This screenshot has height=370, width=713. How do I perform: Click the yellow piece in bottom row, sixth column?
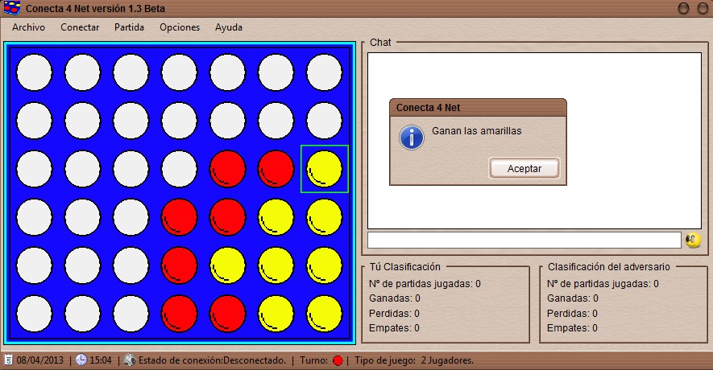pos(276,314)
